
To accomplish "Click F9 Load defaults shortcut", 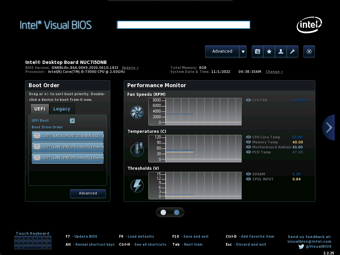I will (137, 236).
